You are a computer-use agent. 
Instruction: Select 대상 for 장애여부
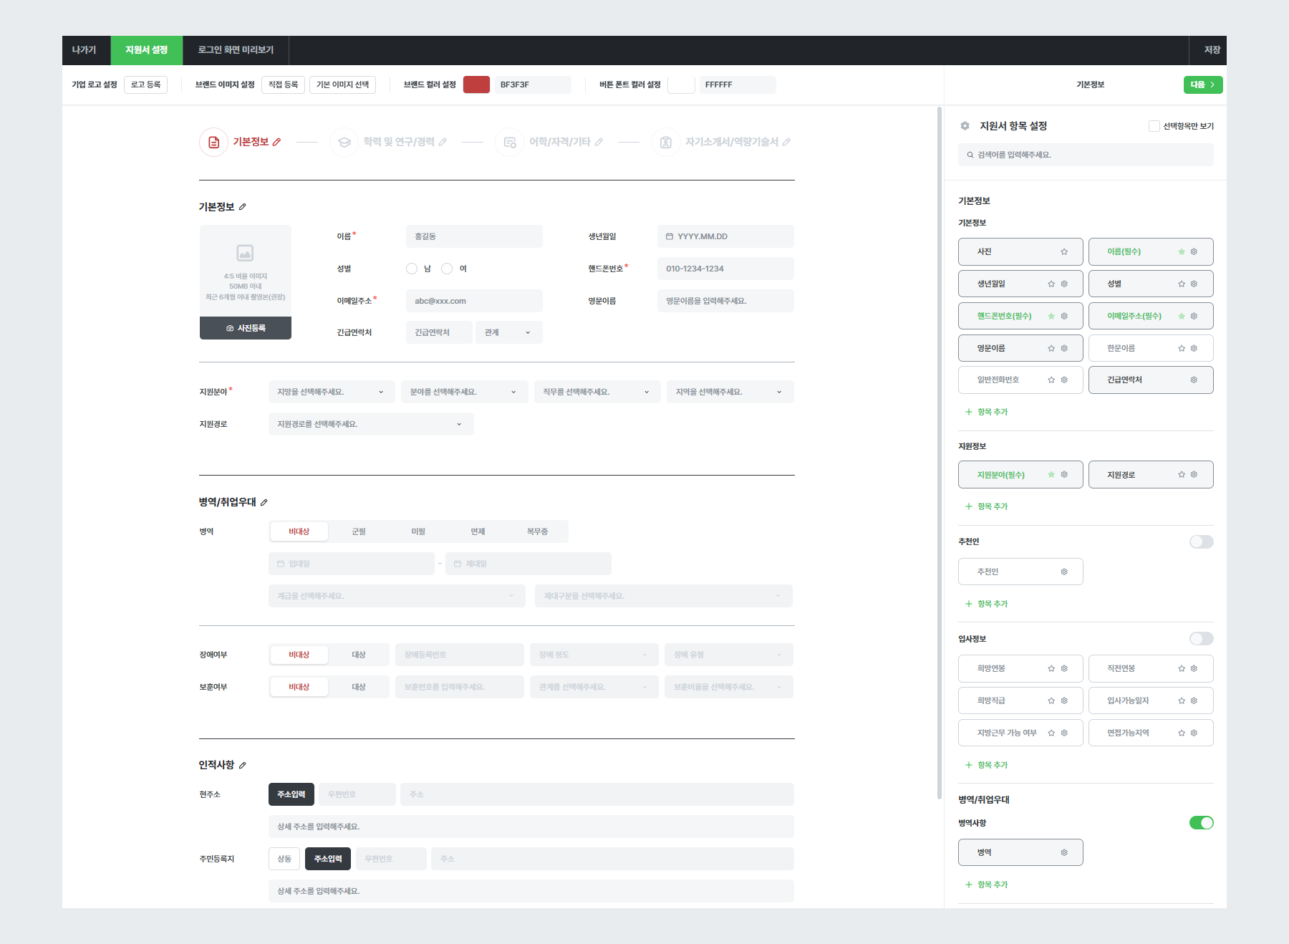point(359,655)
